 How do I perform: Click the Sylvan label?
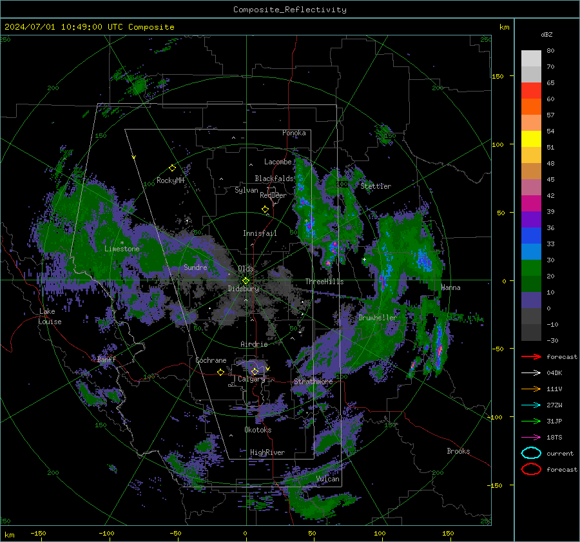(246, 190)
